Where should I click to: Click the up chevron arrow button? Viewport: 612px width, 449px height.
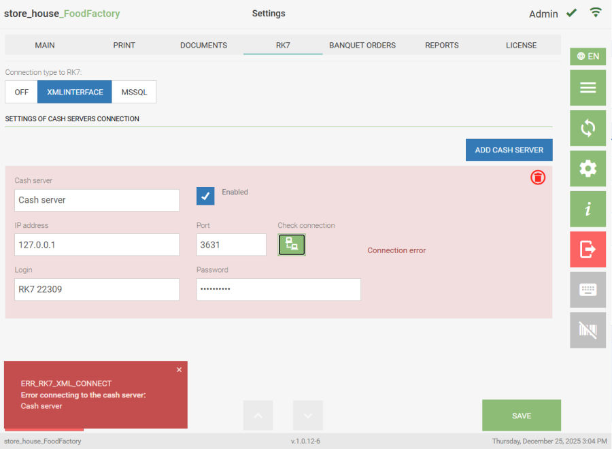(x=258, y=415)
